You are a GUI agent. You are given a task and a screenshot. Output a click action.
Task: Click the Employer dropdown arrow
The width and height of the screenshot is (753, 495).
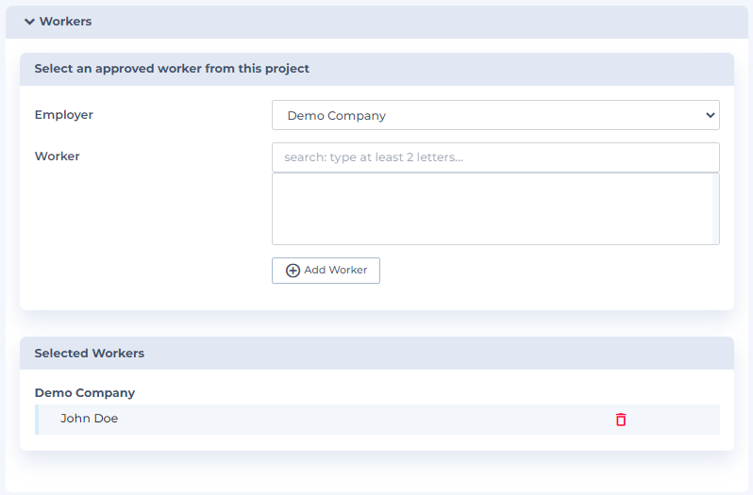710,115
